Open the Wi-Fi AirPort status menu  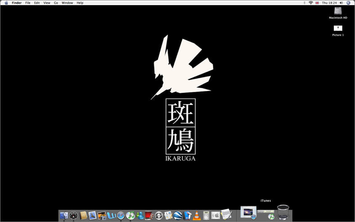click(x=311, y=3)
